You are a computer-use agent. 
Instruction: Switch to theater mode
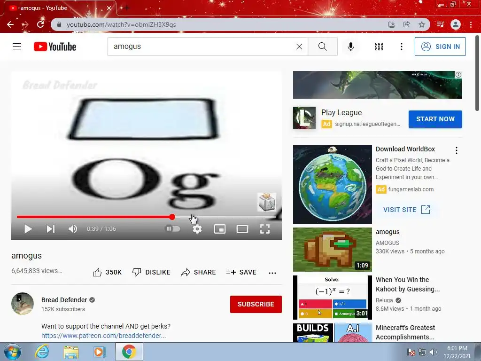(242, 229)
